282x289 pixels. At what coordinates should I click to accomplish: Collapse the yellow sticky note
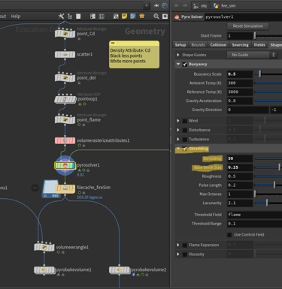(113, 43)
